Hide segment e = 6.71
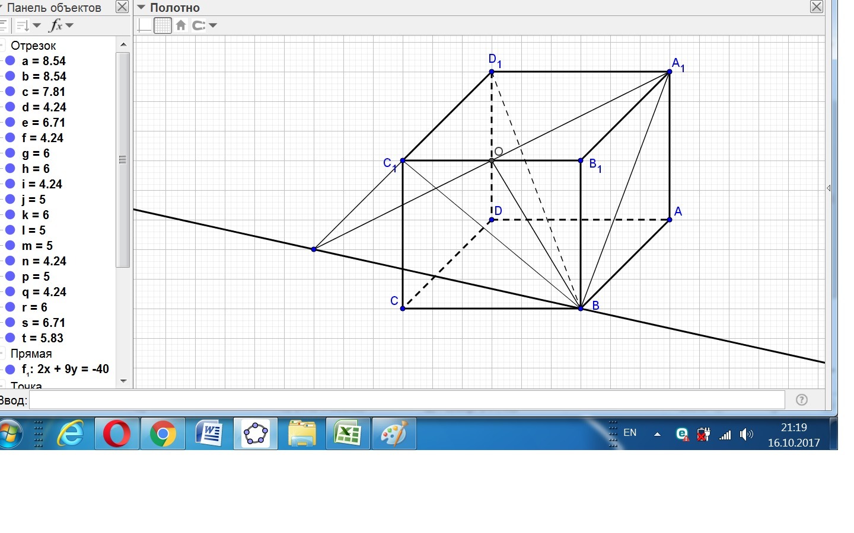The height and width of the screenshot is (533, 854). coord(10,123)
